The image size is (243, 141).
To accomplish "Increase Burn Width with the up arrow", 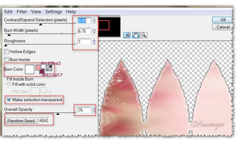I will (x=94, y=29).
